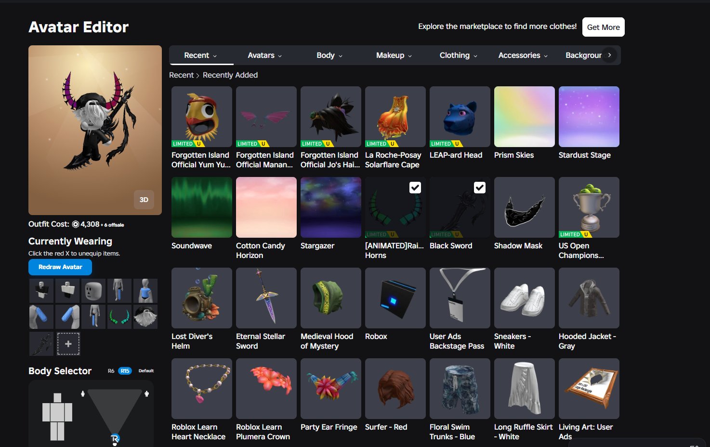
Task: Choose the Prism Skies gradient background
Action: (x=525, y=117)
